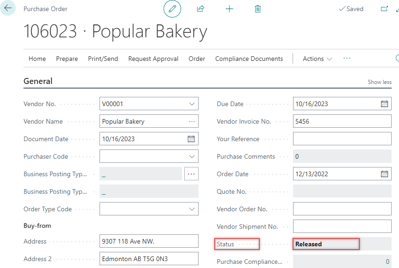399x268 pixels.
Task: Click the Show less link
Action: pos(379,82)
